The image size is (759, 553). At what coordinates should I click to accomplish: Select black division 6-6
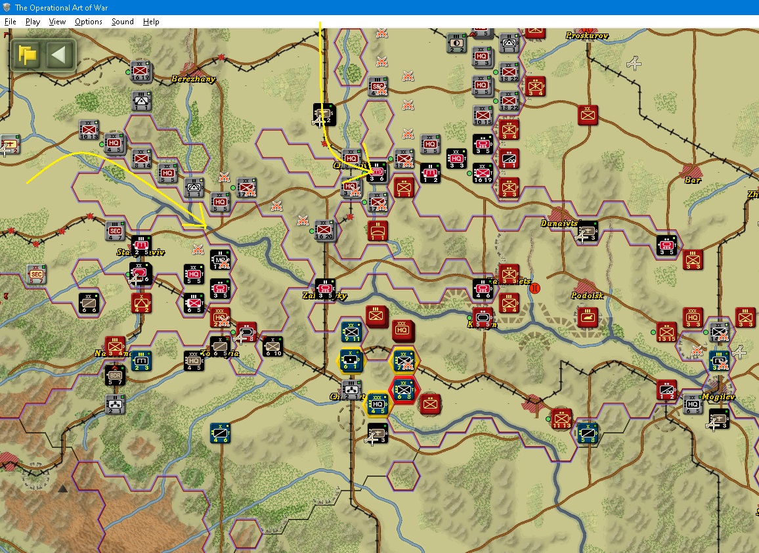pyautogui.click(x=89, y=303)
